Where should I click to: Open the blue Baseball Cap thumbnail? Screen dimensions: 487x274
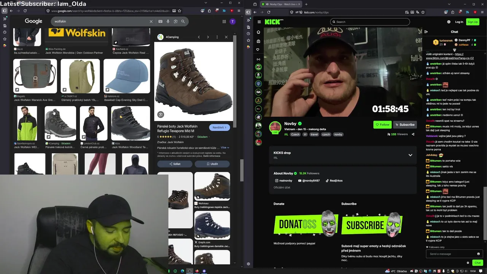pos(127,76)
